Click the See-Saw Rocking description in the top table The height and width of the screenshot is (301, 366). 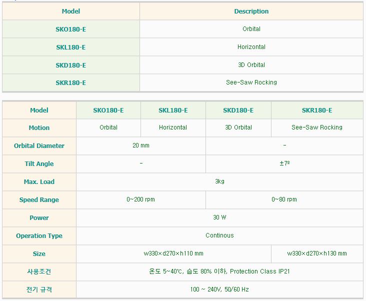coord(251,82)
